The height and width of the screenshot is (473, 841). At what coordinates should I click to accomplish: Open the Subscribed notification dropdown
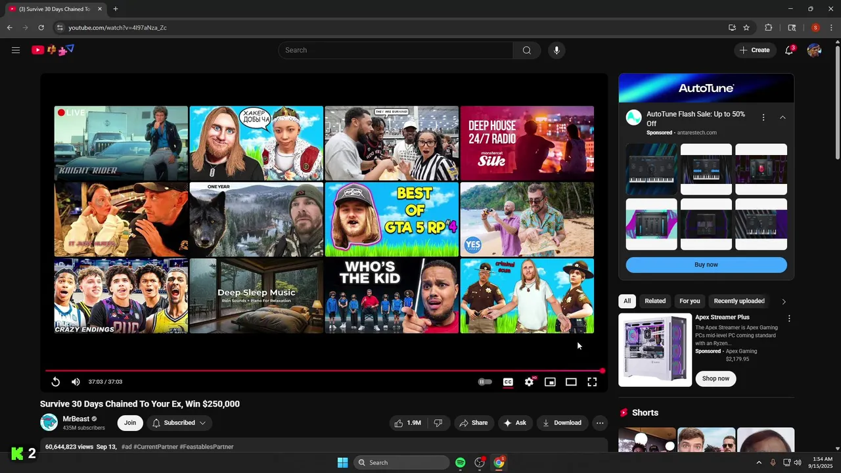[x=179, y=423]
